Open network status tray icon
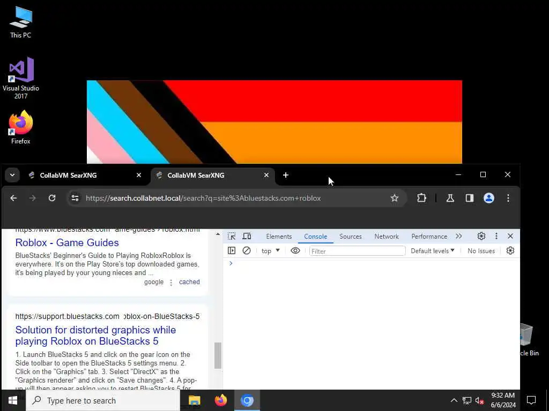The height and width of the screenshot is (411, 549). point(467,400)
